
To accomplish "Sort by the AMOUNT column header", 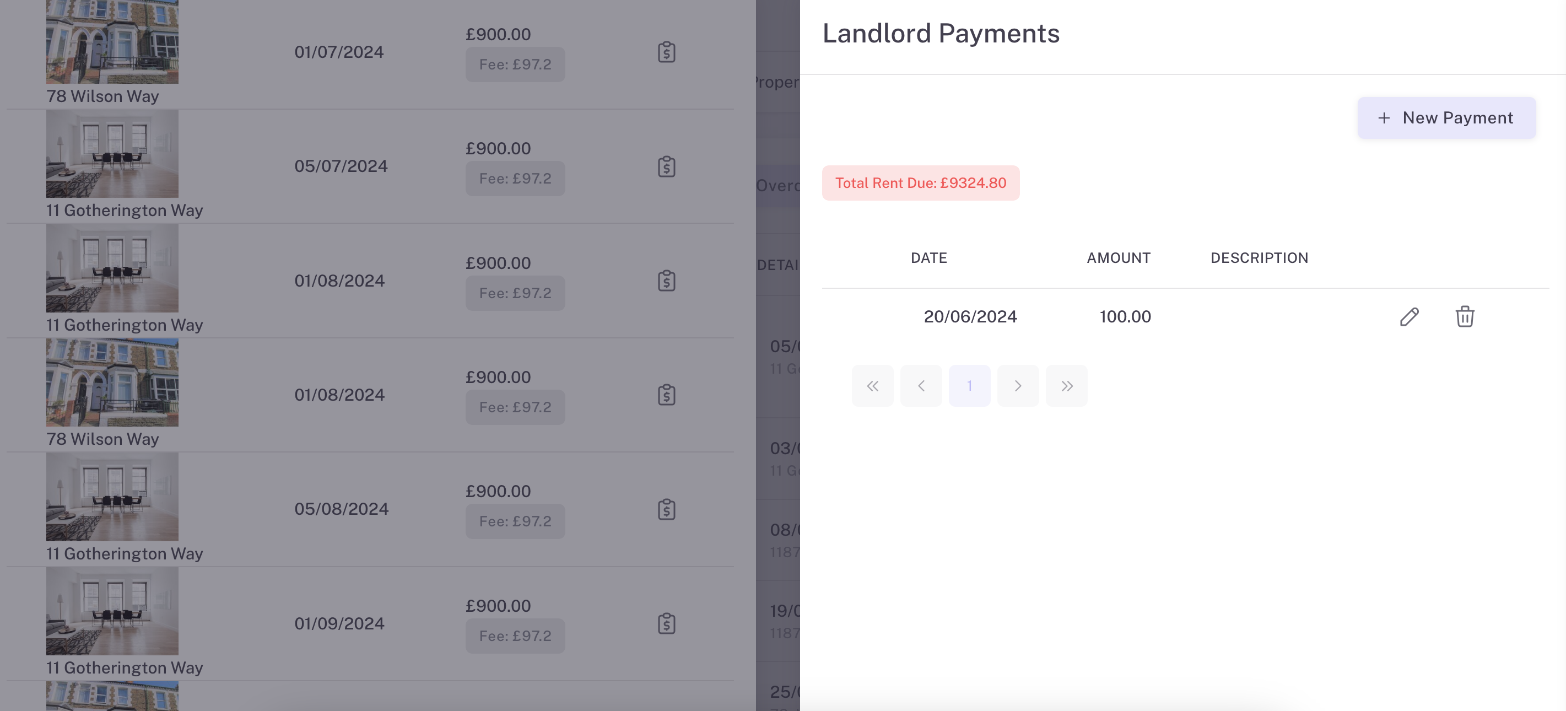I will click(1118, 258).
